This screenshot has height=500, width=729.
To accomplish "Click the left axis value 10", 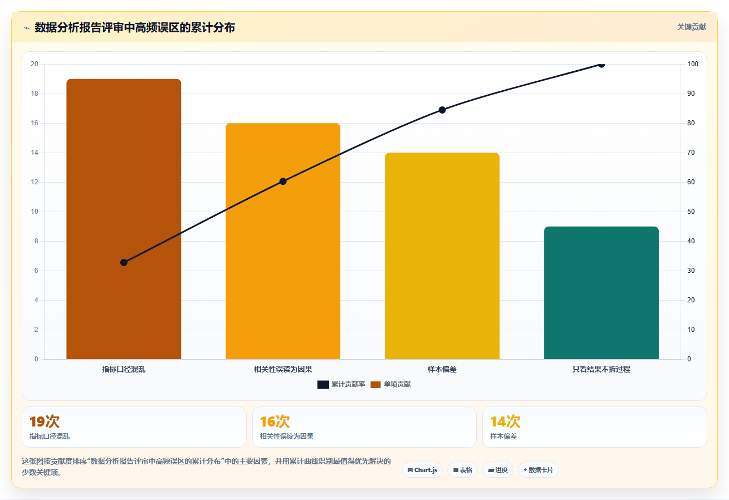I will pyautogui.click(x=35, y=212).
